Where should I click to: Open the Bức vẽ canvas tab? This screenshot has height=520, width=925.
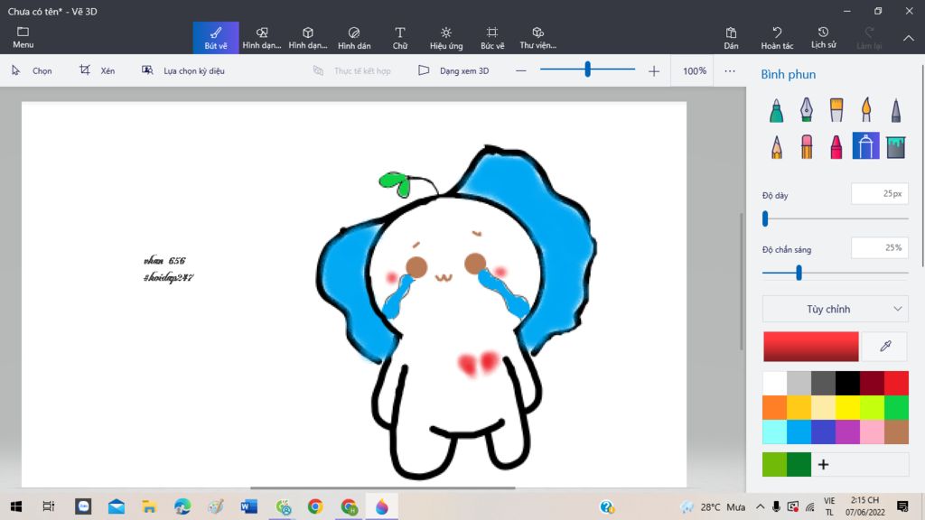[492, 38]
